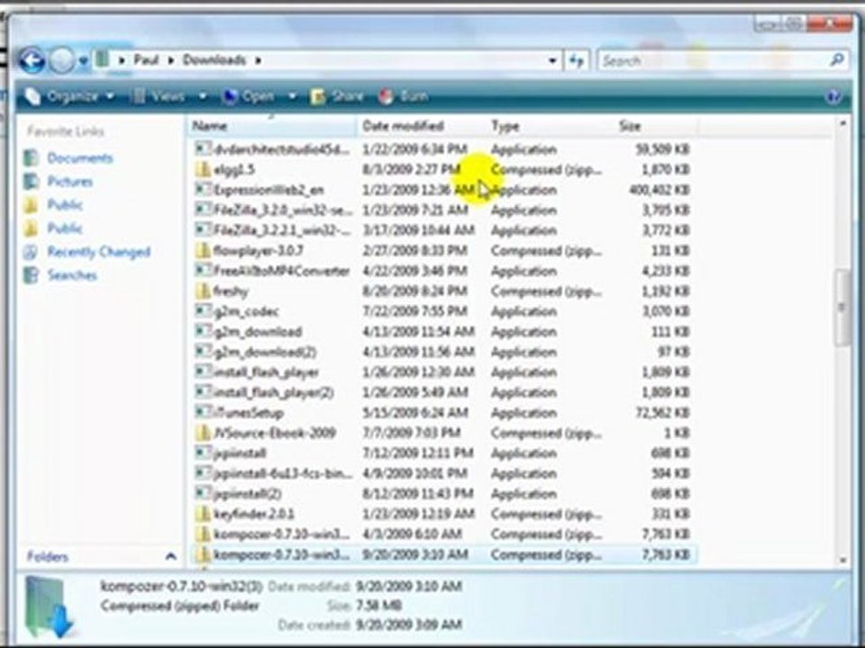Click the Refresh button by address bar
Viewport: 865px width, 648px height.
pyautogui.click(x=576, y=60)
